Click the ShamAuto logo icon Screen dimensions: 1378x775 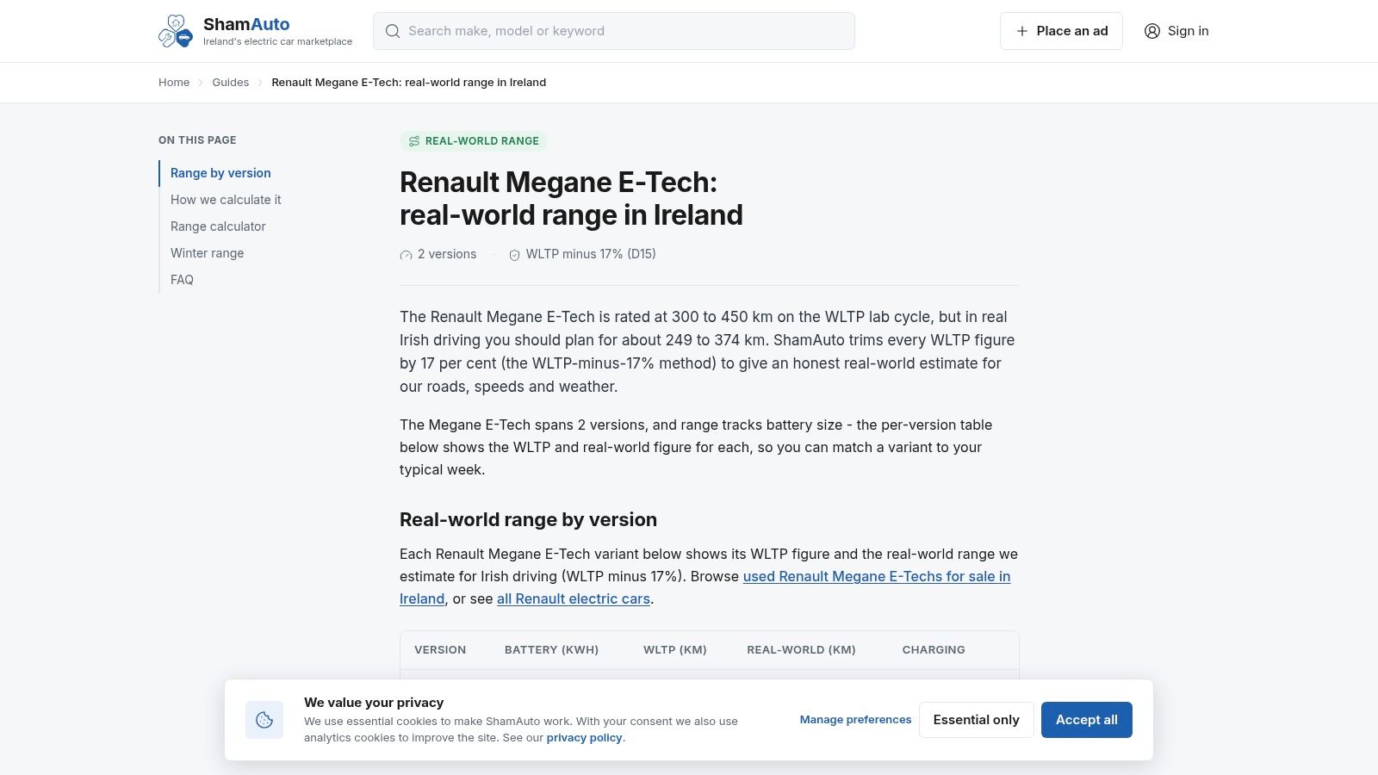click(x=176, y=31)
